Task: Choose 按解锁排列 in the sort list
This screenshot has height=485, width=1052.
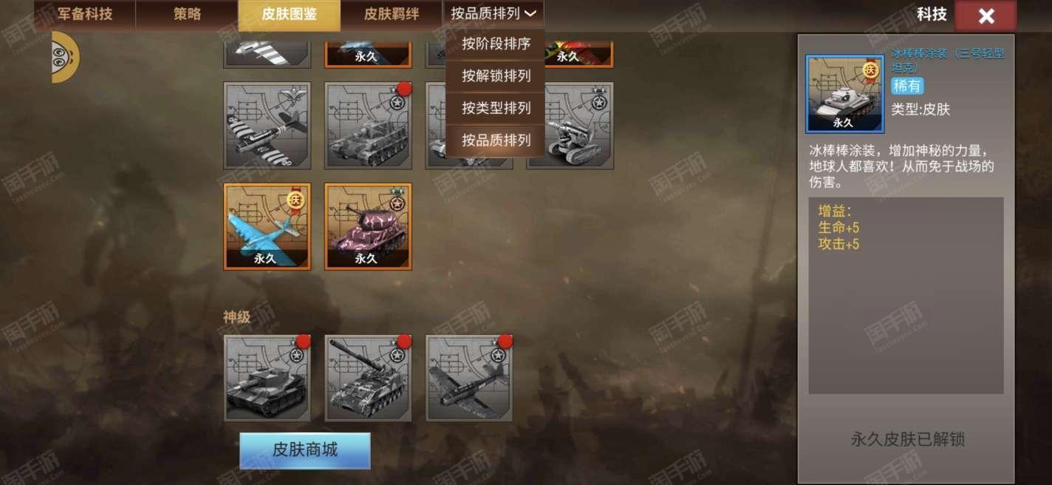Action: tap(496, 76)
